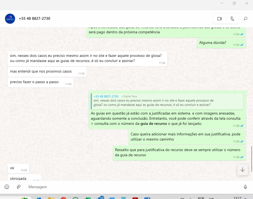
Task: Minimize the WhatsApp window
Action: click(x=222, y=3)
